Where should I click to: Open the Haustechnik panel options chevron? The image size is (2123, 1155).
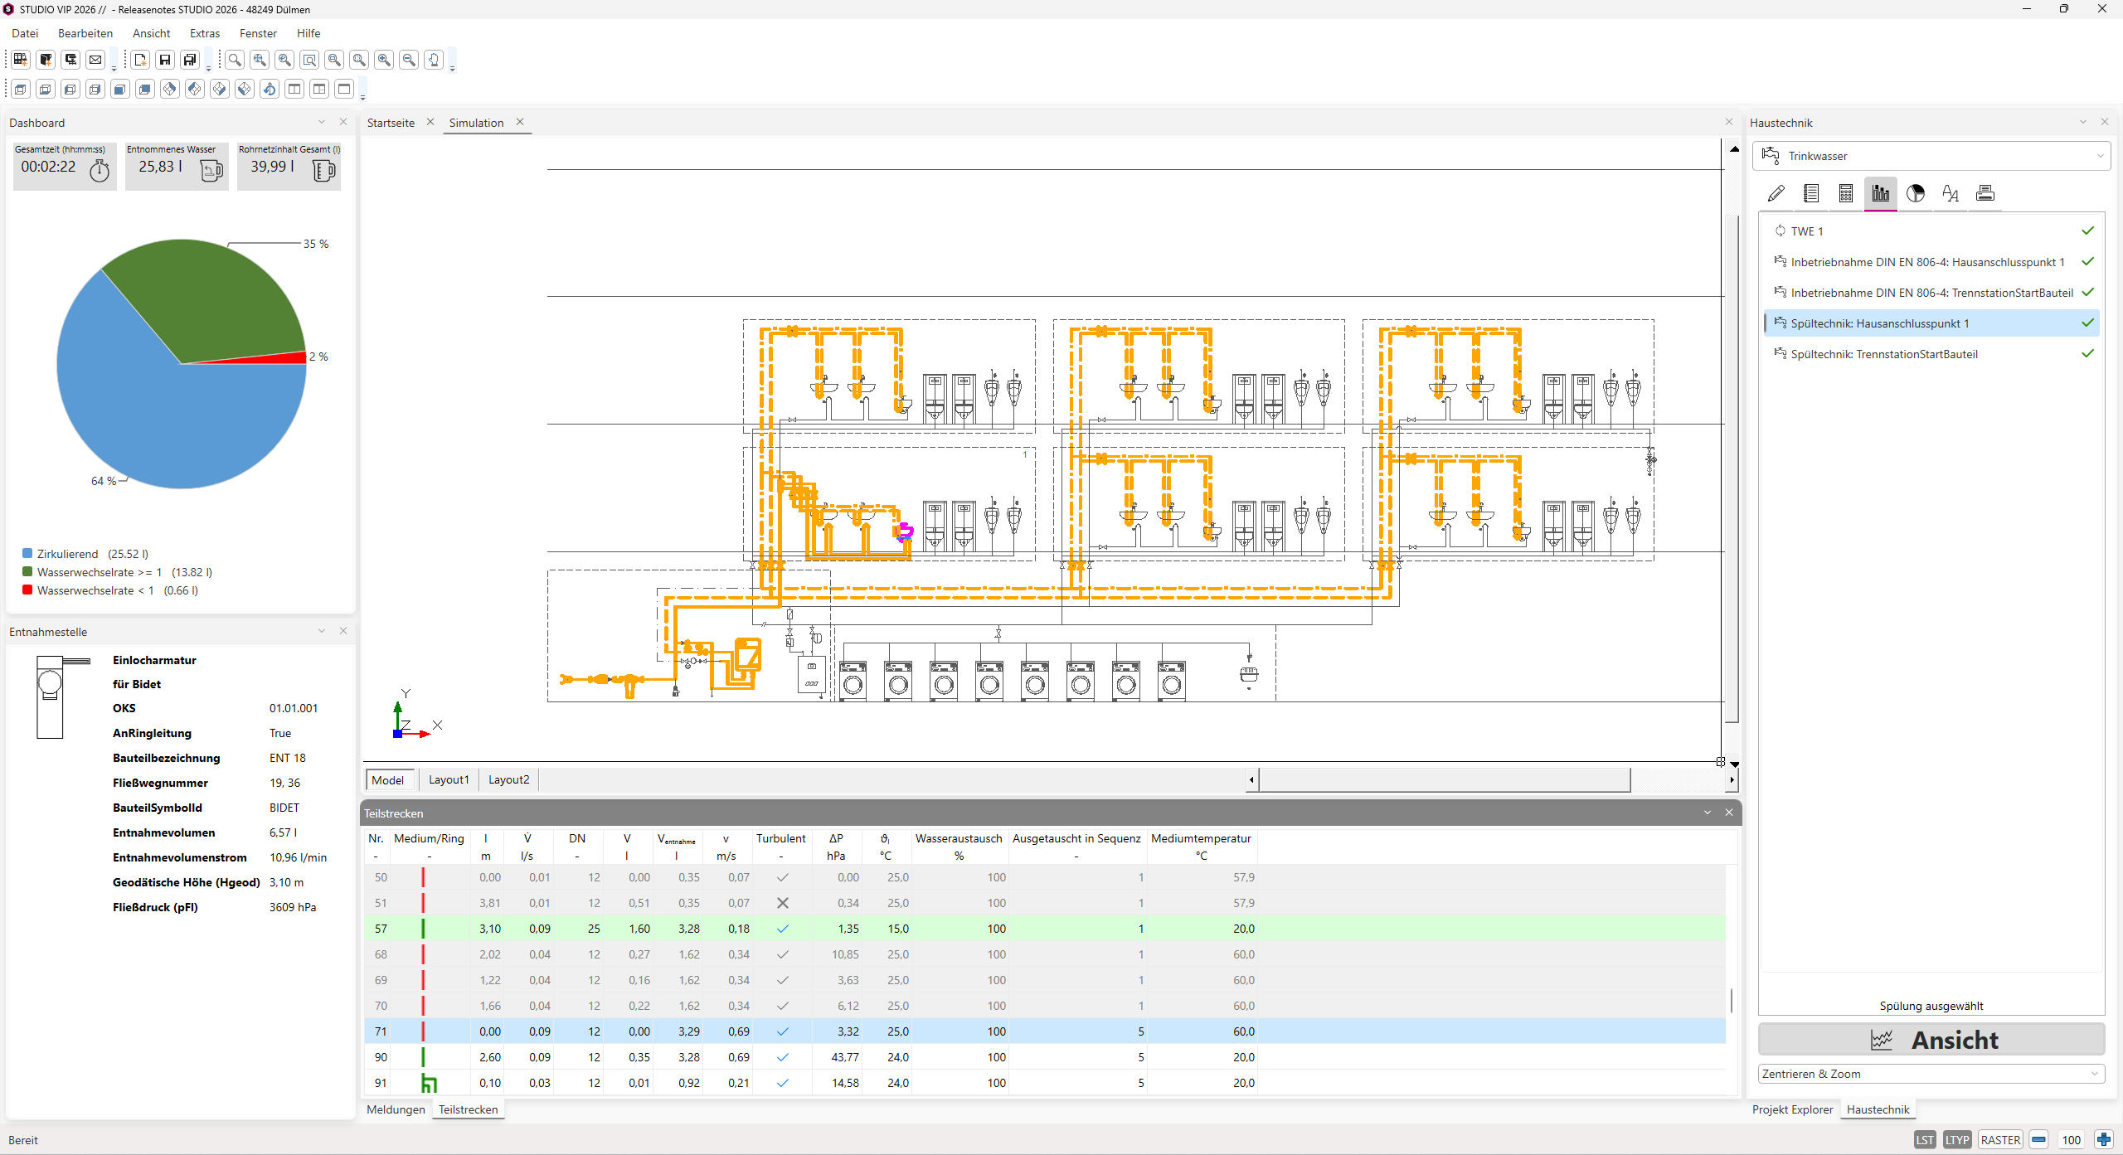click(x=2083, y=122)
